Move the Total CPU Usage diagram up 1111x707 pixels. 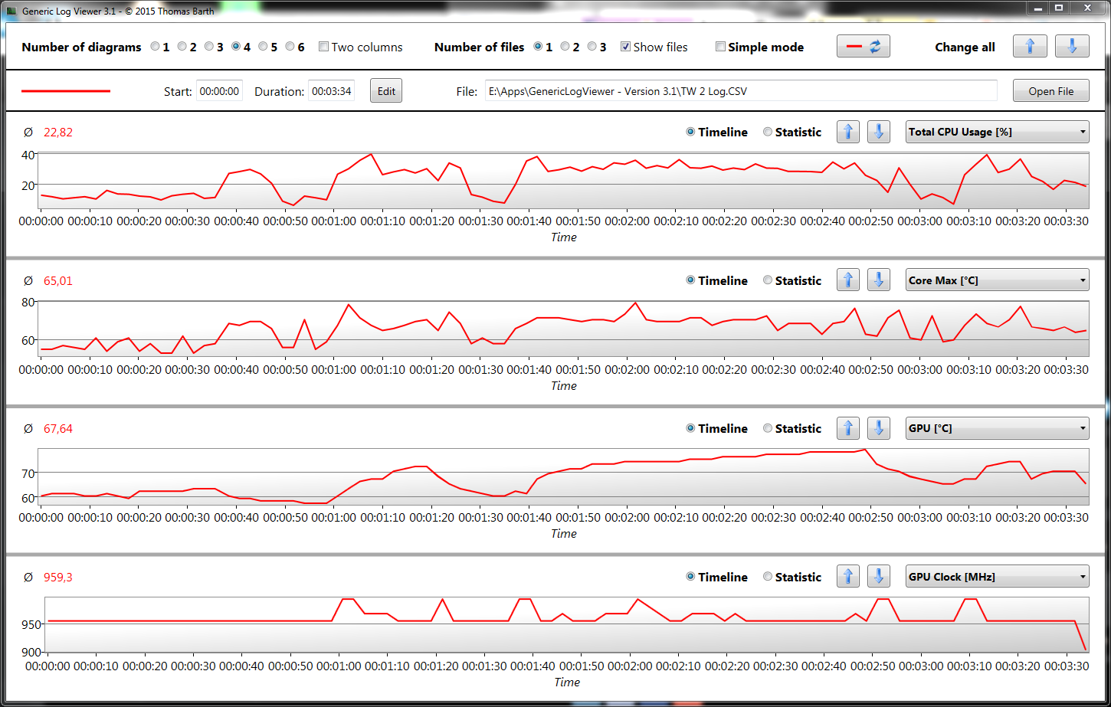pos(847,132)
